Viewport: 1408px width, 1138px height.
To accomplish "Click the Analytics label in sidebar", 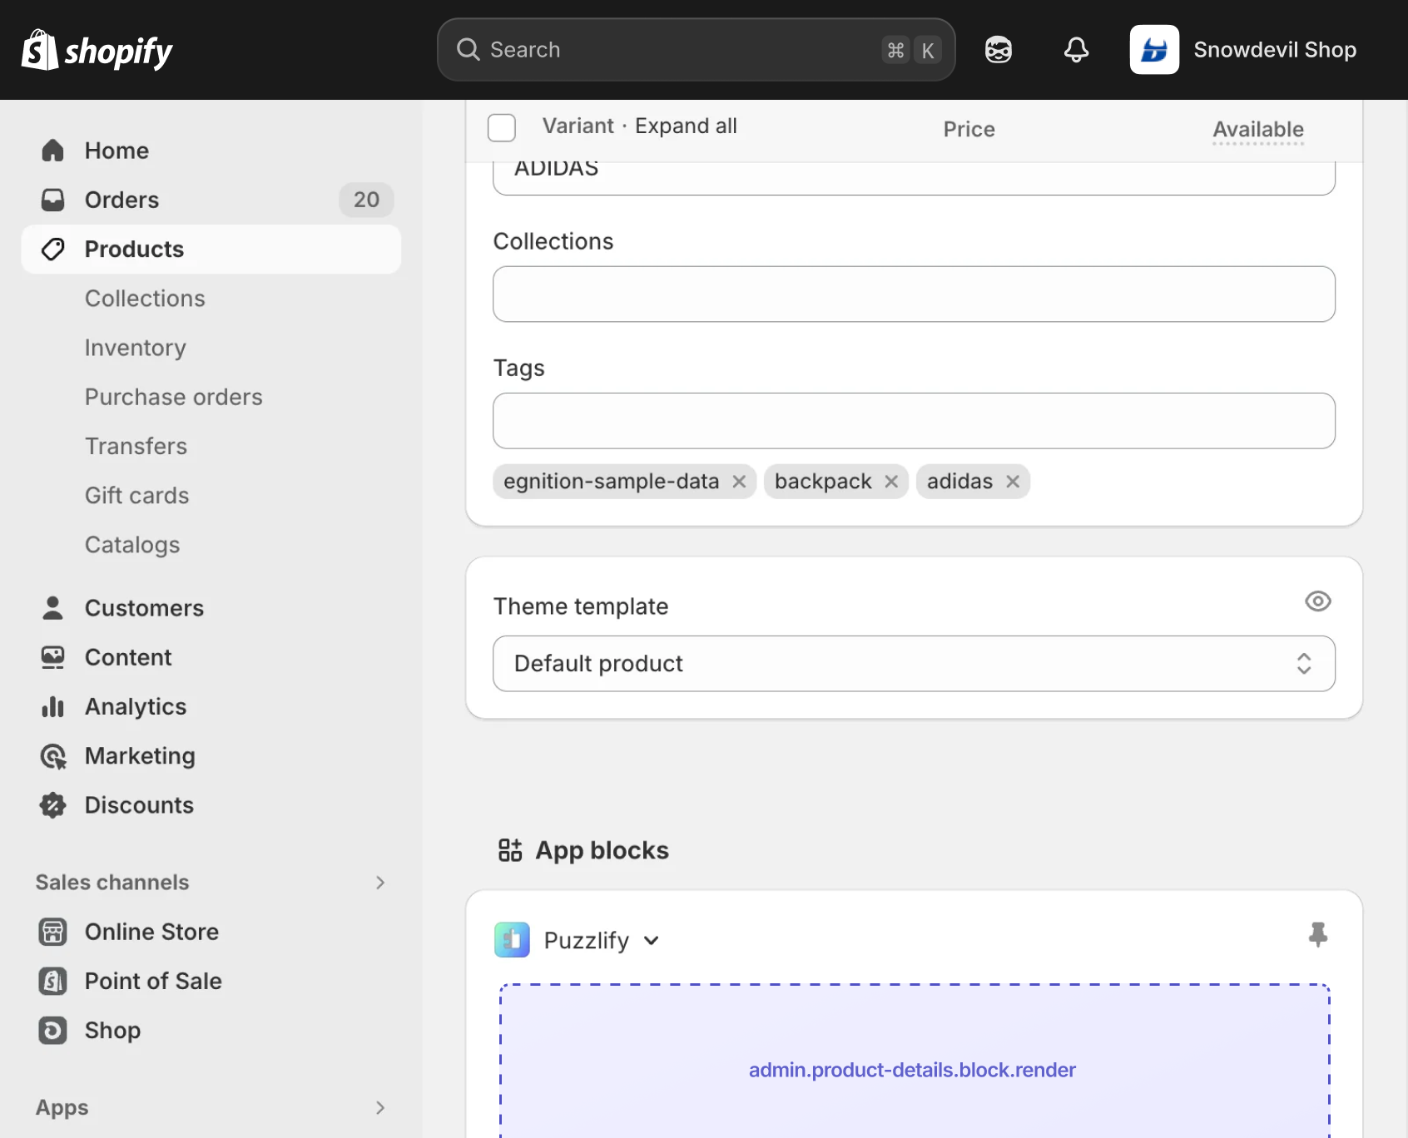I will coord(136,707).
